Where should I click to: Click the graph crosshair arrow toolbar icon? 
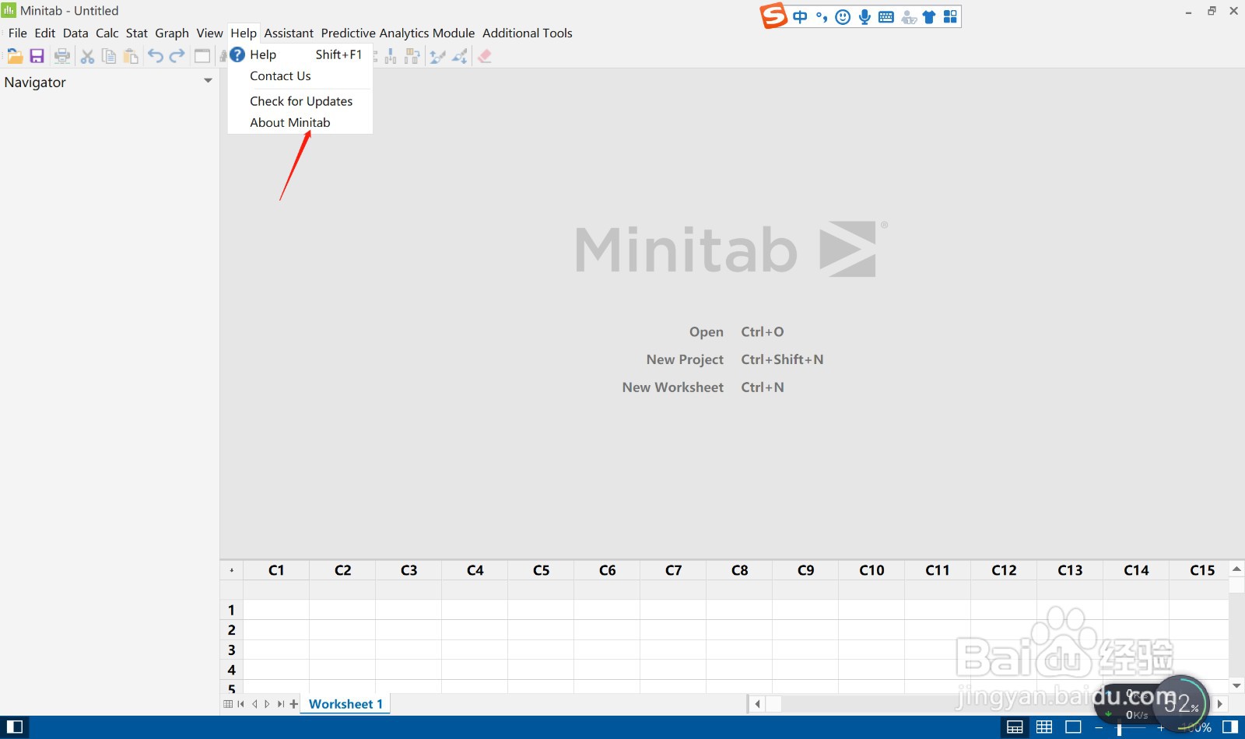click(460, 56)
